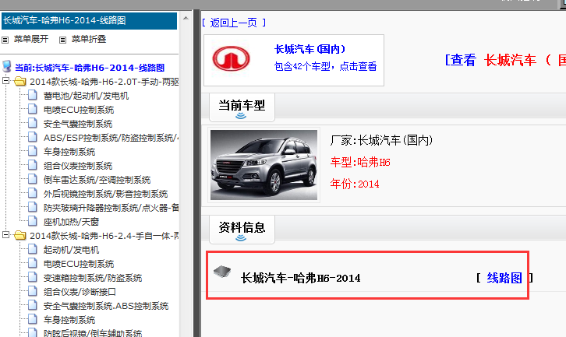The height and width of the screenshot is (337, 566).
Task: Open 防夹玻璃升降器控制系统/点火器 item
Action: [111, 208]
